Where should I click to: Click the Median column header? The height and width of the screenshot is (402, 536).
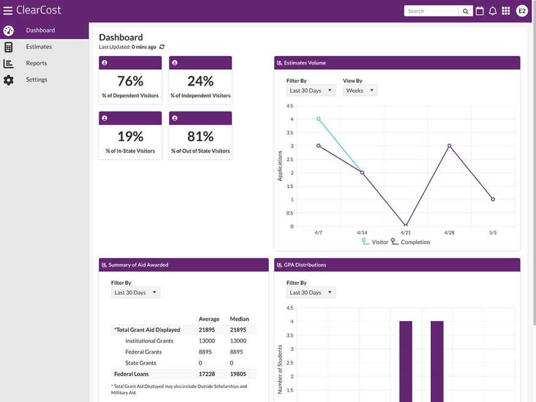(240, 319)
